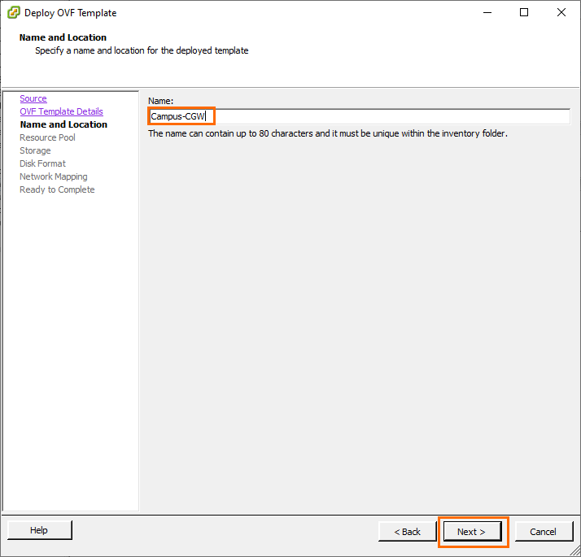Click the VMware icon in the title bar
Viewport: 581px width, 557px height.
click(x=13, y=13)
